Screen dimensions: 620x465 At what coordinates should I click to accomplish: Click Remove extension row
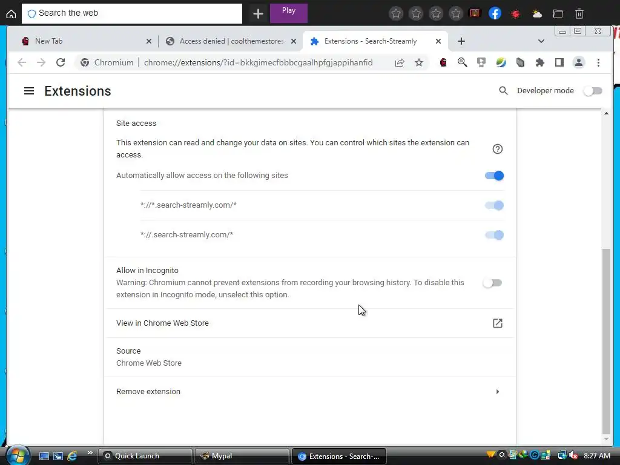(310, 392)
